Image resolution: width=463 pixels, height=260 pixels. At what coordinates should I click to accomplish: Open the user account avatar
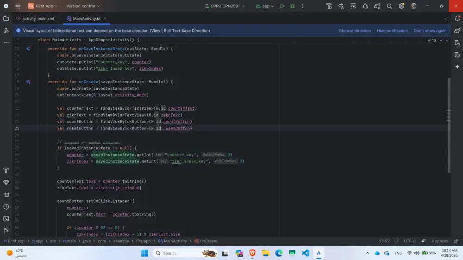tap(413, 6)
